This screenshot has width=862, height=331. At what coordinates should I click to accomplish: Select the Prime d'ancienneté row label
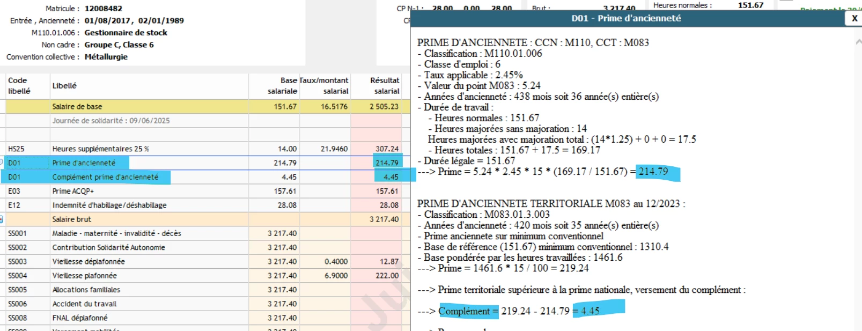[84, 163]
